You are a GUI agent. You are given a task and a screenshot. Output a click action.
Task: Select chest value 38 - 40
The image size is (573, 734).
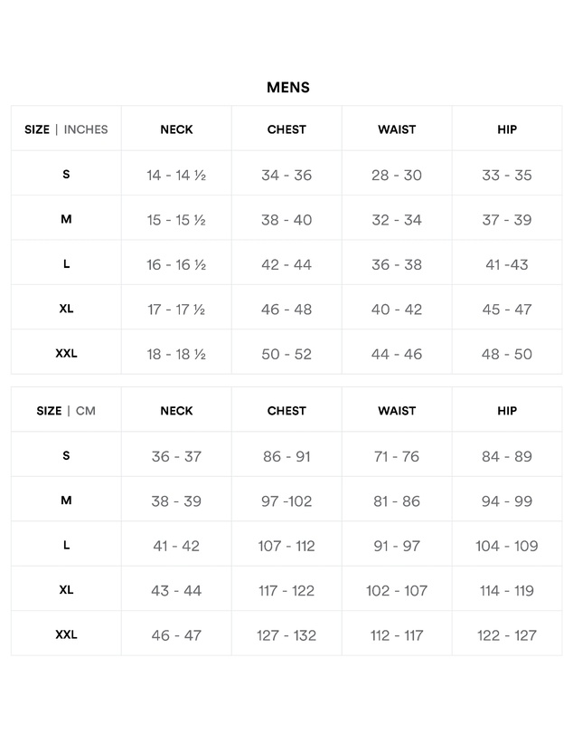286,220
